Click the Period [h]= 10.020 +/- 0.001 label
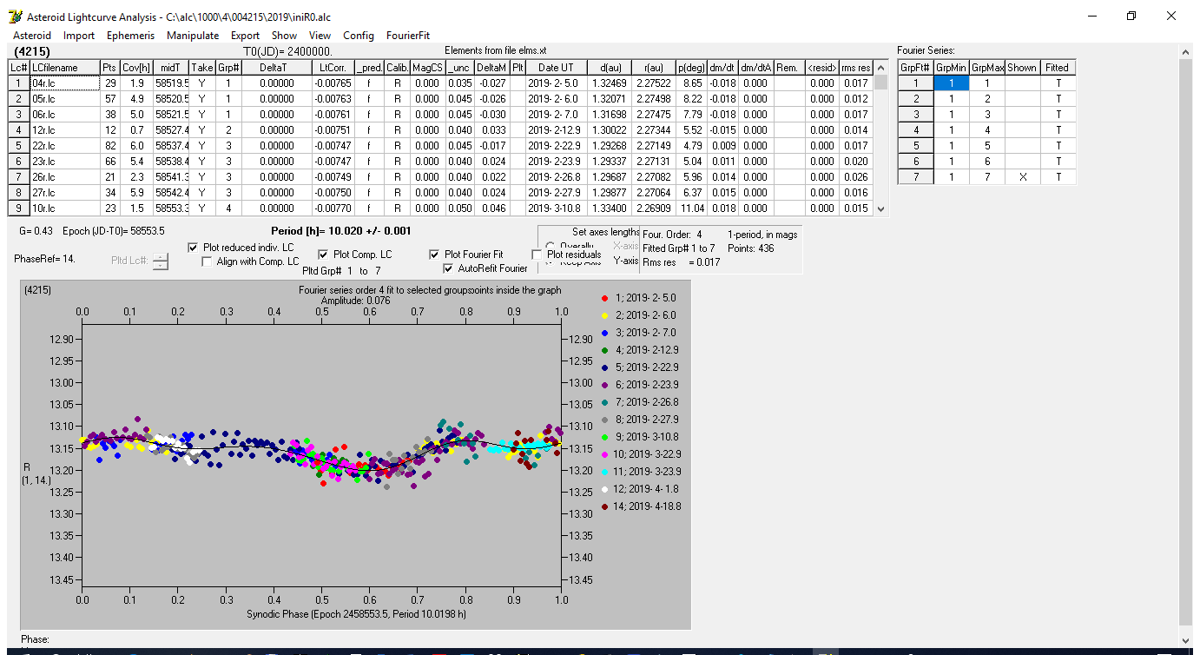The width and height of the screenshot is (1200, 655). [340, 231]
